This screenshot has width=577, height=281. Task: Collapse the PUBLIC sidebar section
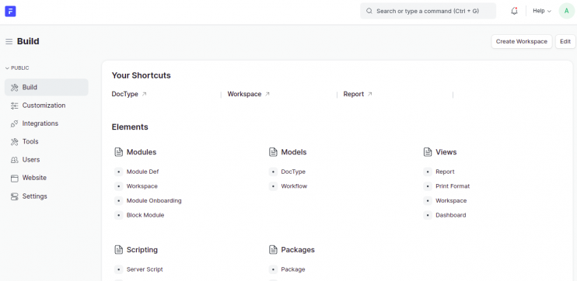17,68
